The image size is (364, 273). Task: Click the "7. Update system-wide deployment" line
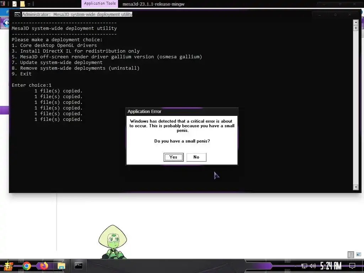coord(57,63)
